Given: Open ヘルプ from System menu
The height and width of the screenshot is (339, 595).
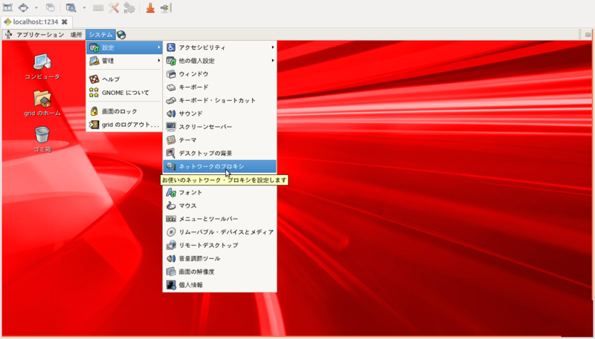Looking at the screenshot, I should (124, 79).
